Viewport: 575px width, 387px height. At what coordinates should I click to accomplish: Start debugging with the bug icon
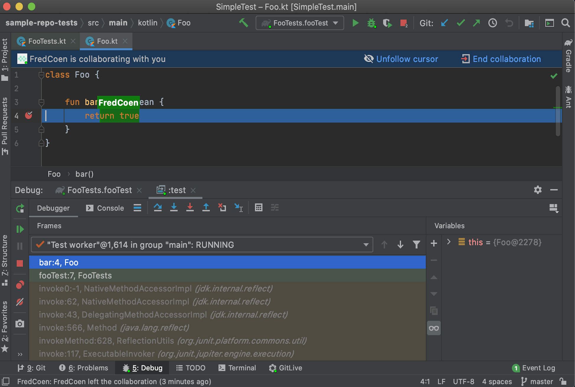pos(371,23)
